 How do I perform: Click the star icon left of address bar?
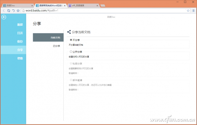point(18,11)
